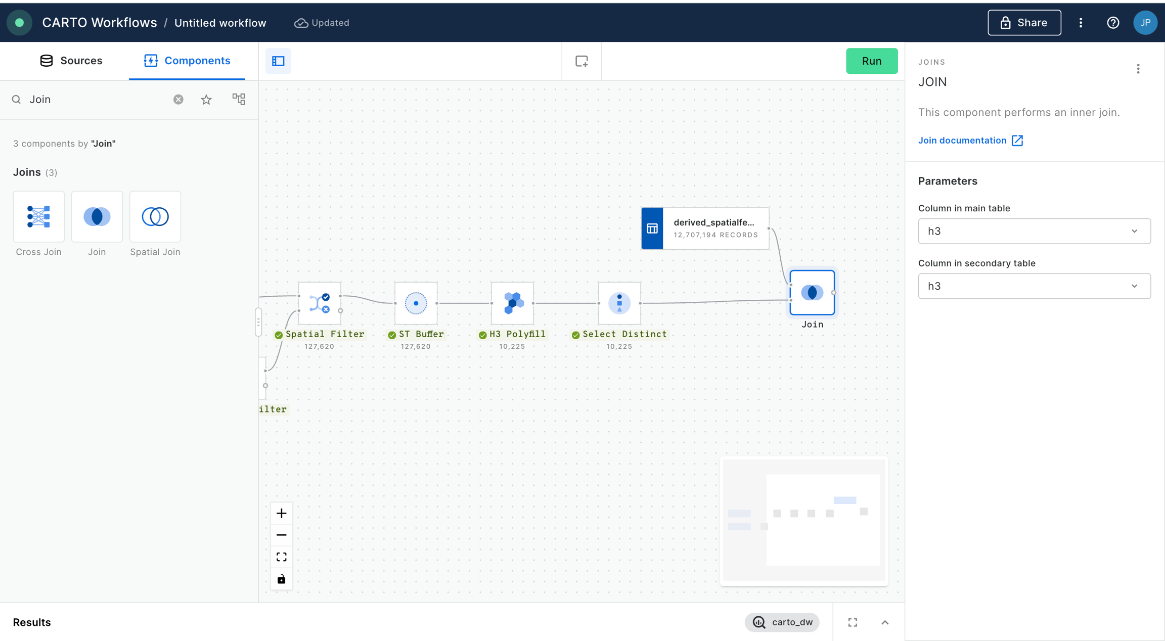Toggle the canvas lock icon
The image size is (1165, 641).
pos(282,579)
